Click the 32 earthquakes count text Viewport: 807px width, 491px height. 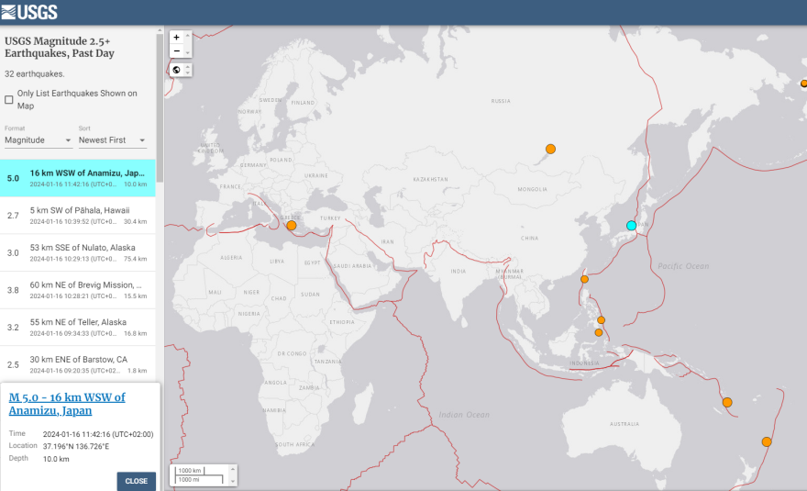[35, 73]
